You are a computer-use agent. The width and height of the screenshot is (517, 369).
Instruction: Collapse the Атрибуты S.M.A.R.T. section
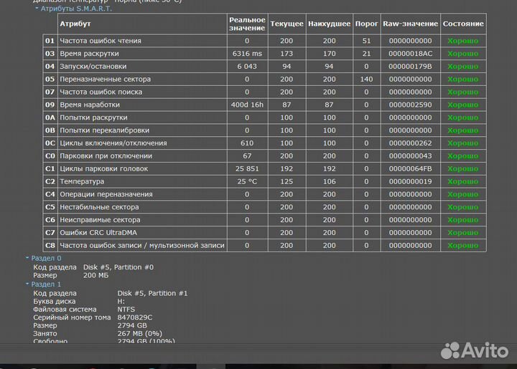coord(37,9)
